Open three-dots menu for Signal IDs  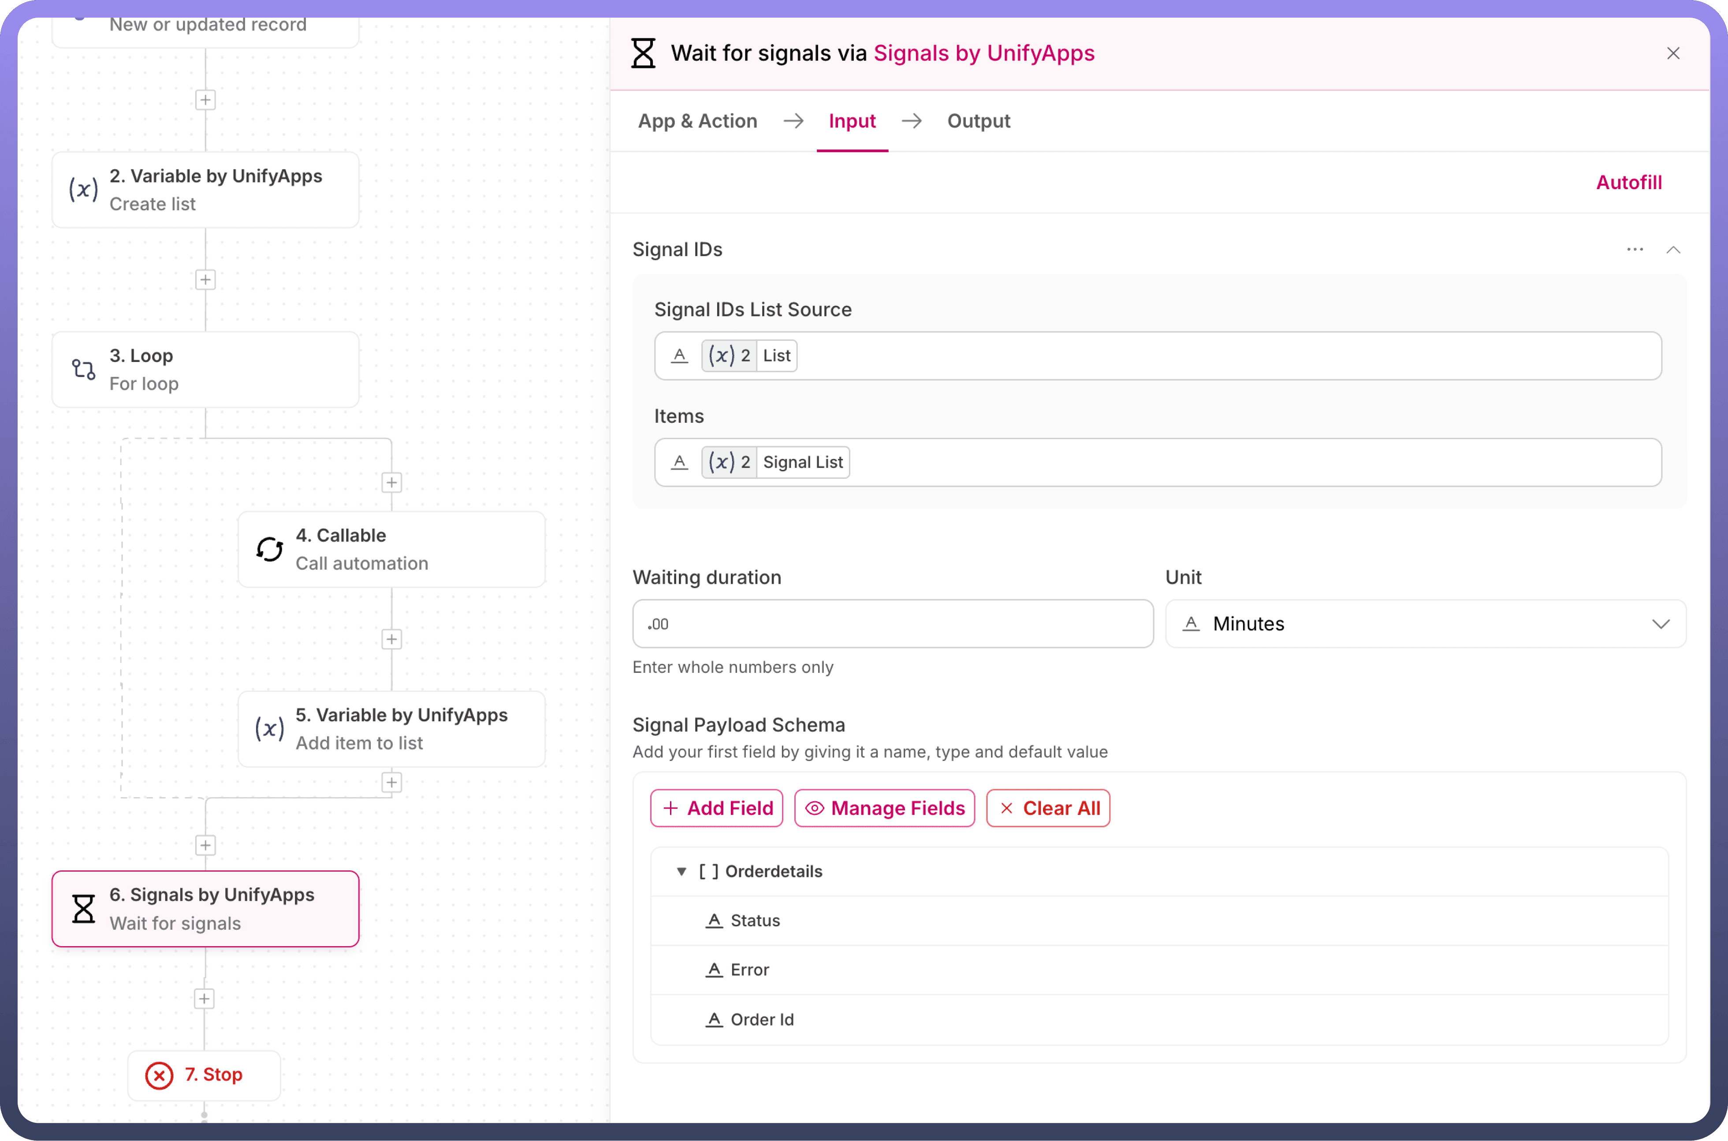click(1635, 250)
